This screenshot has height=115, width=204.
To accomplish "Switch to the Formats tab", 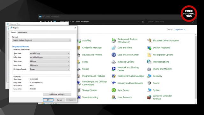I will (14, 32).
